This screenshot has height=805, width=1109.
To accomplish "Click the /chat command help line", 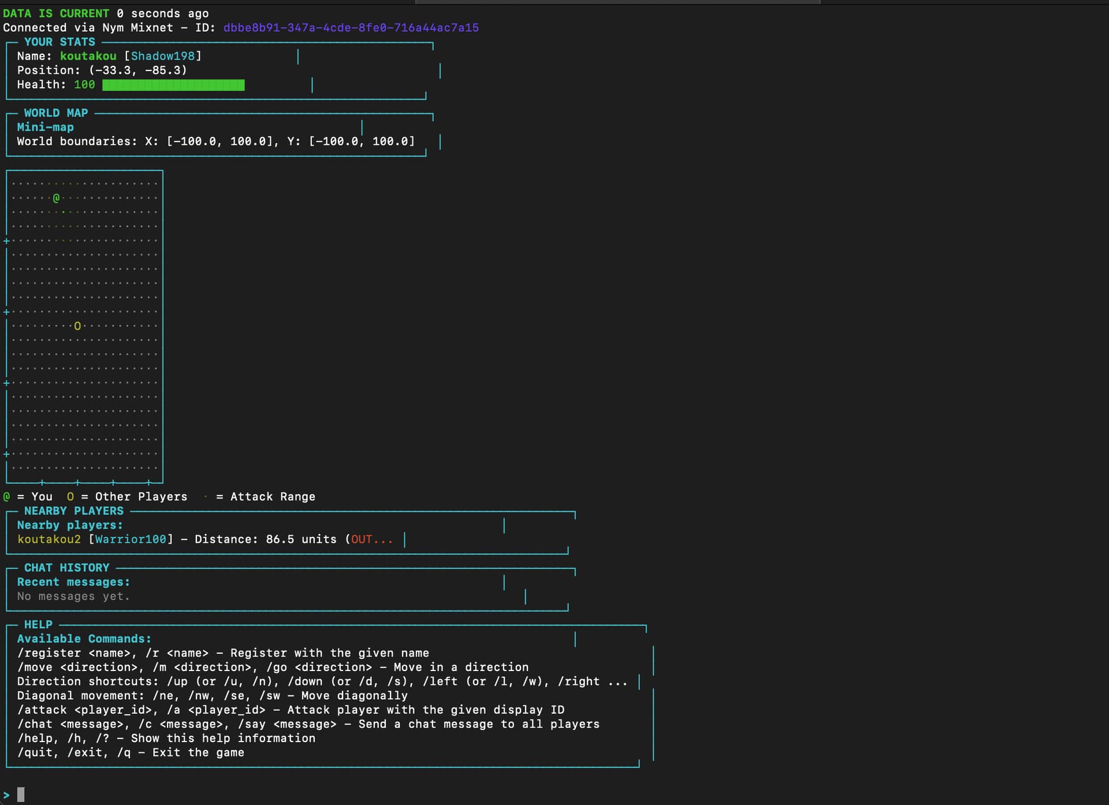I will coord(308,724).
